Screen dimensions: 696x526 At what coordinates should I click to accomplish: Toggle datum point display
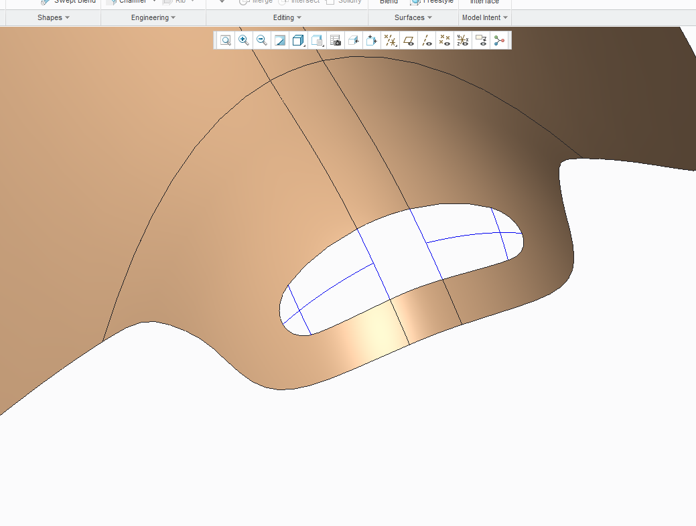tap(445, 40)
